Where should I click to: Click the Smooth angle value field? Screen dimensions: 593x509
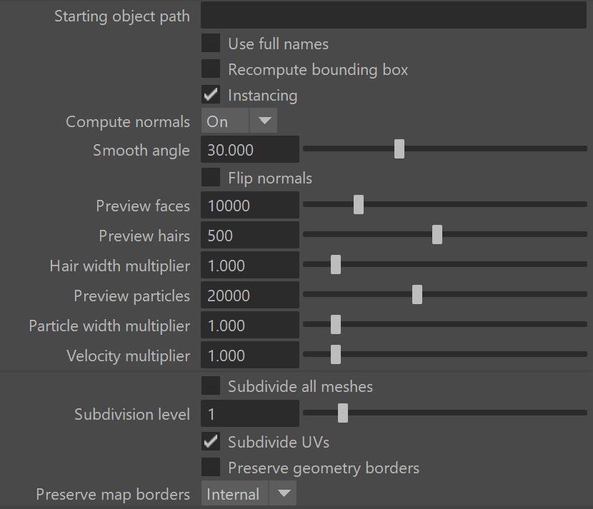[250, 150]
